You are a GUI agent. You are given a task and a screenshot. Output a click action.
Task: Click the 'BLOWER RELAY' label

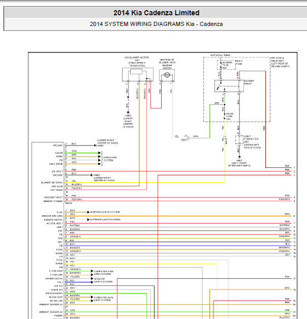[x=249, y=82]
